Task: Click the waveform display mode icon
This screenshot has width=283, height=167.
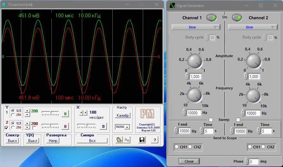Action: (127, 140)
